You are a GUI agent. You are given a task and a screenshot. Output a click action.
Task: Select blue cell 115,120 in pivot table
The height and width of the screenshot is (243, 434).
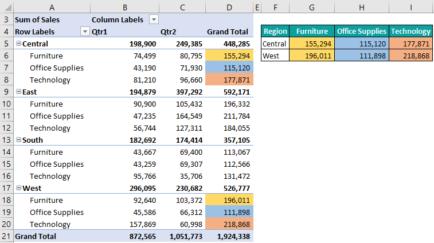click(x=229, y=68)
